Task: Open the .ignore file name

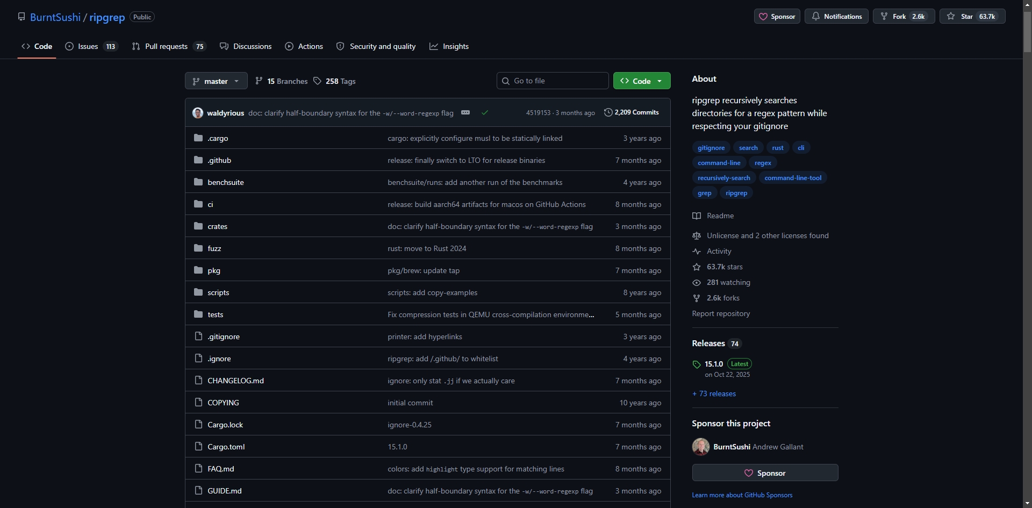Action: coord(219,359)
